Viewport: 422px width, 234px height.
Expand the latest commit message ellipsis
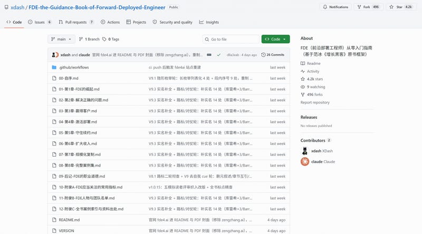coord(209,55)
